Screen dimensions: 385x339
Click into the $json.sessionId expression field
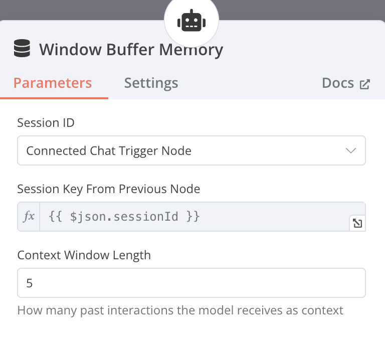coord(196,217)
